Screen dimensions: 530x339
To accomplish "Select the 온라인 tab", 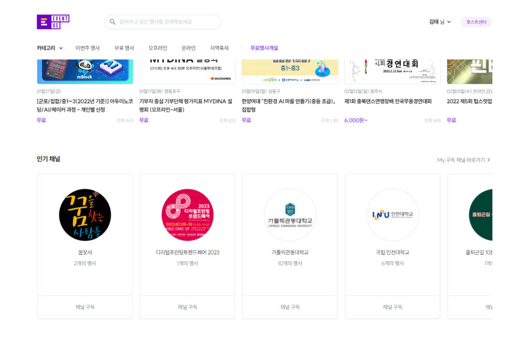I will tap(188, 48).
